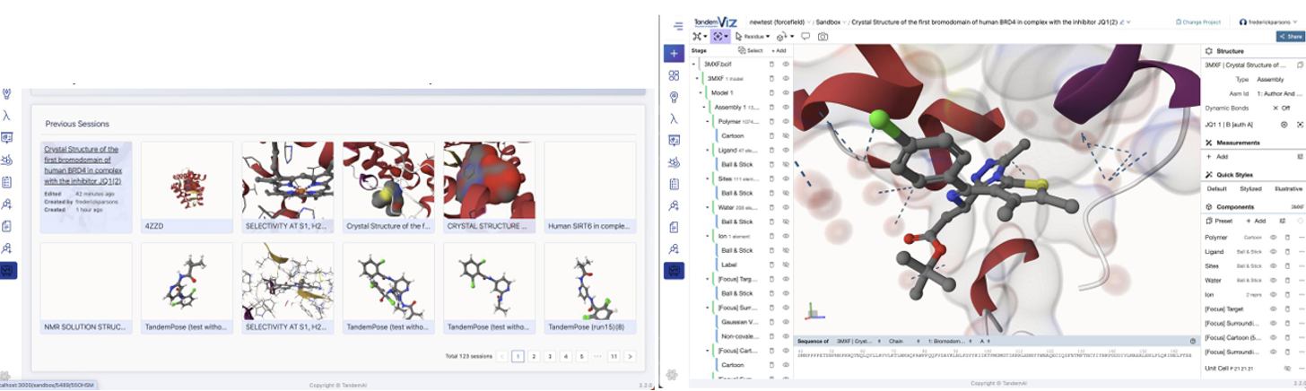
Task: Delete Model 1 using its trash icon
Action: (x=772, y=93)
